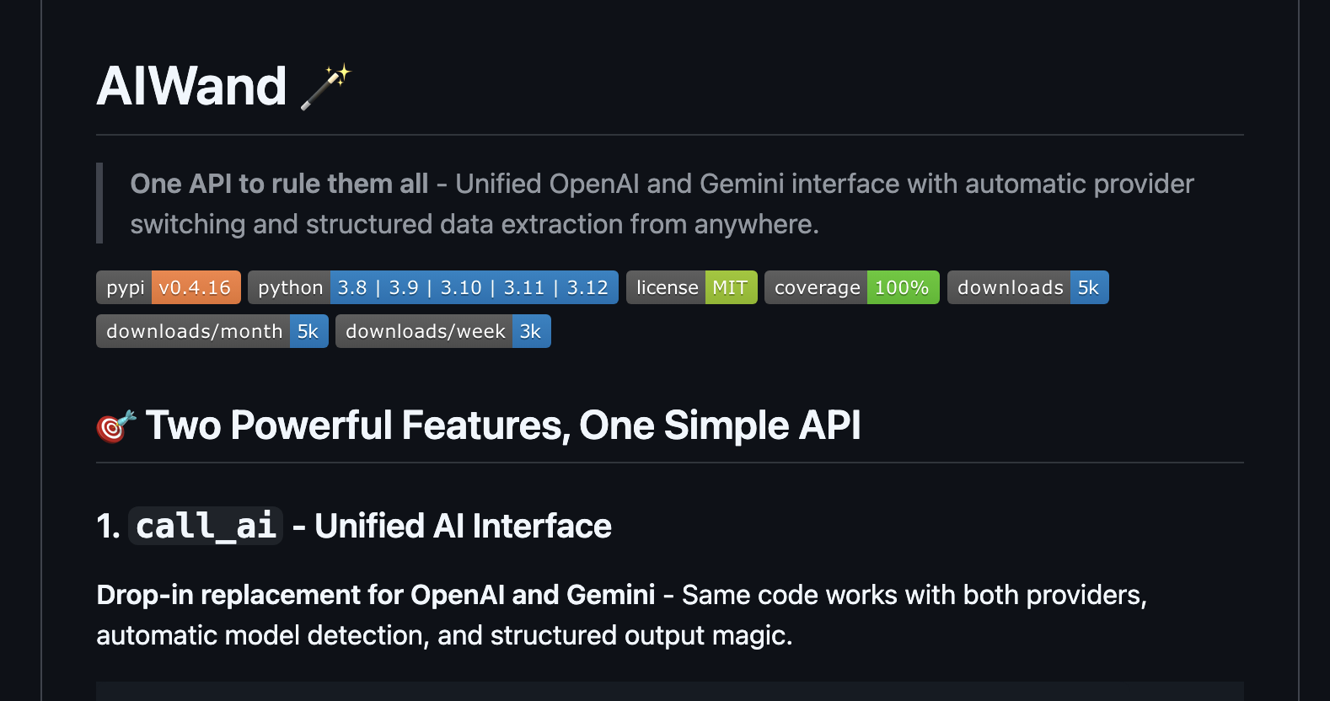1330x701 pixels.
Task: Click the AIWand title heading
Action: pos(192,87)
